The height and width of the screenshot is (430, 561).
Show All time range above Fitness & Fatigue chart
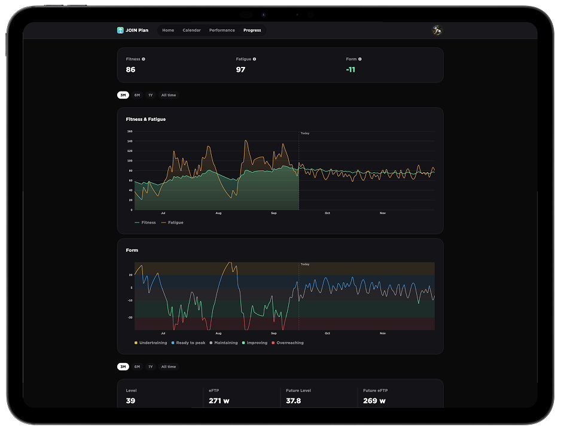click(169, 95)
